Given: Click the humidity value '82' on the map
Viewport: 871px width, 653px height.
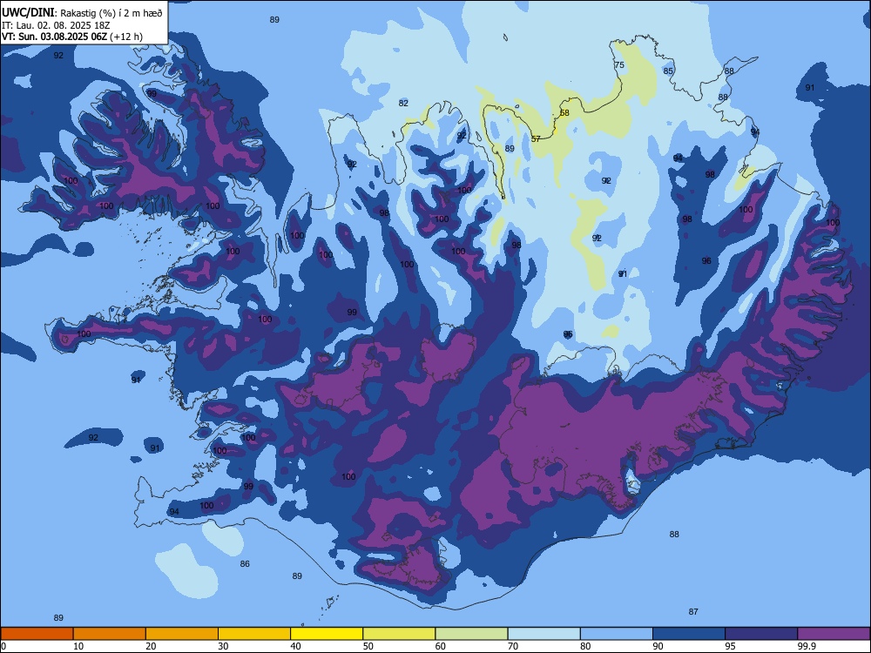Looking at the screenshot, I should 403,104.
